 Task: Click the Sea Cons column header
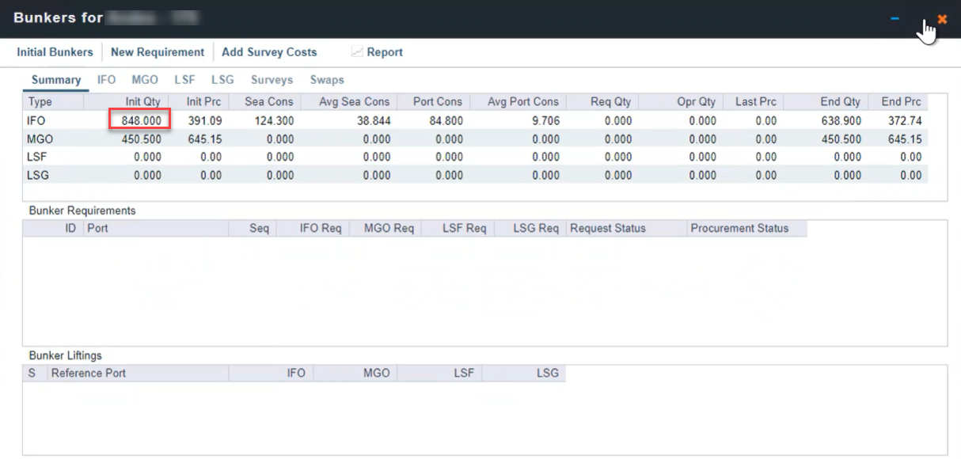(268, 102)
